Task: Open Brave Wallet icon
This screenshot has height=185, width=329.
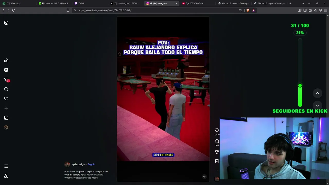Action: point(310,10)
